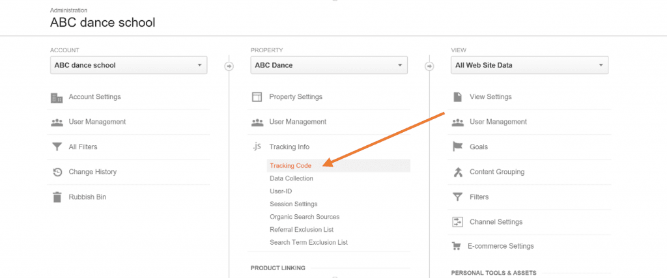Select Session Settings submenu item
This screenshot has width=667, height=278.
click(x=294, y=204)
